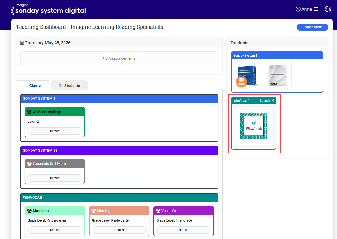The height and width of the screenshot is (239, 337).
Task: Open Details for We heart reading! class
Action: (55, 131)
